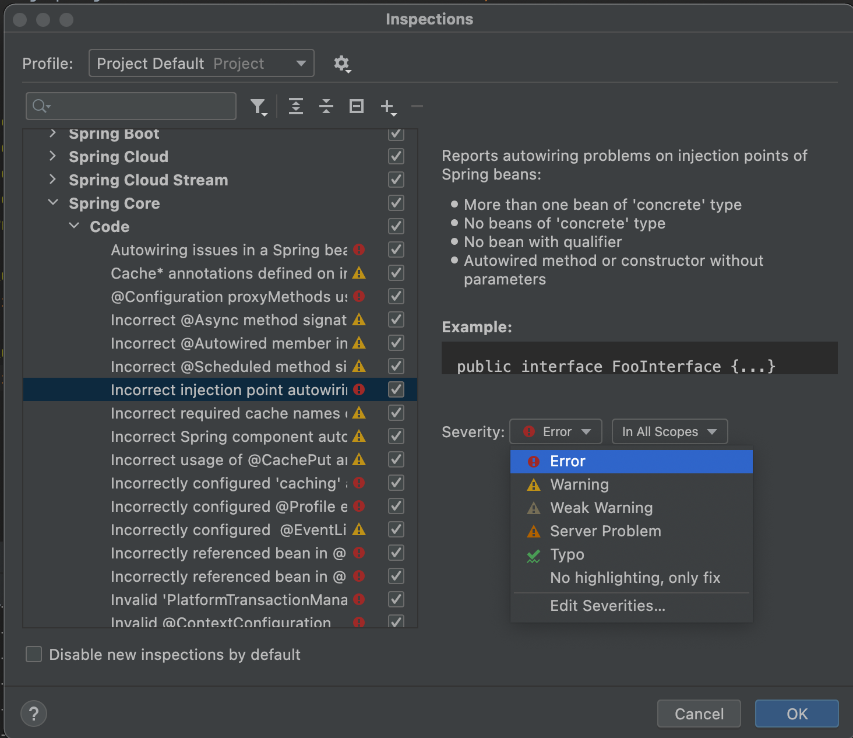Click the filter inspections funnel icon
Image resolution: width=853 pixels, height=738 pixels.
coord(259,107)
